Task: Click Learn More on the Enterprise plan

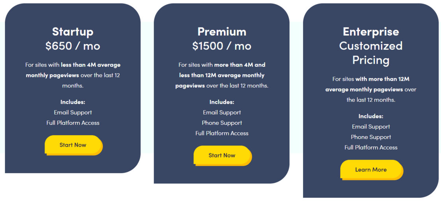Action: 371,170
